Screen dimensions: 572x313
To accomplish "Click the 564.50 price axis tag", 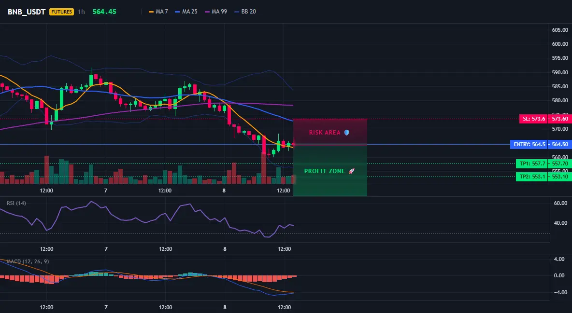I will tap(560, 144).
